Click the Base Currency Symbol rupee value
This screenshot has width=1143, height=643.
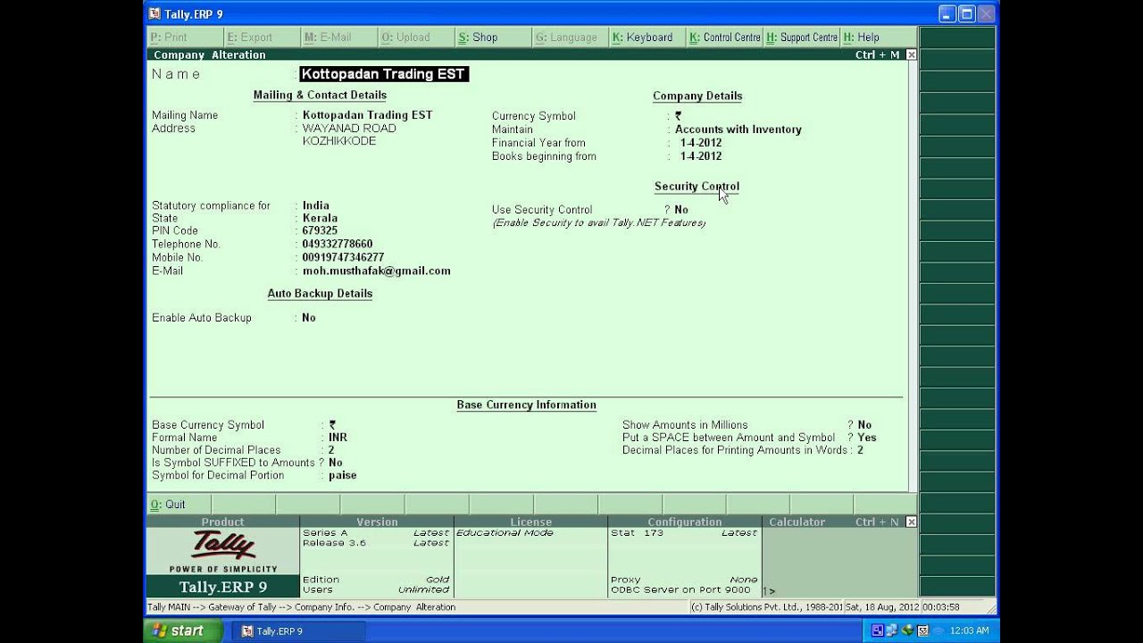pyautogui.click(x=332, y=425)
